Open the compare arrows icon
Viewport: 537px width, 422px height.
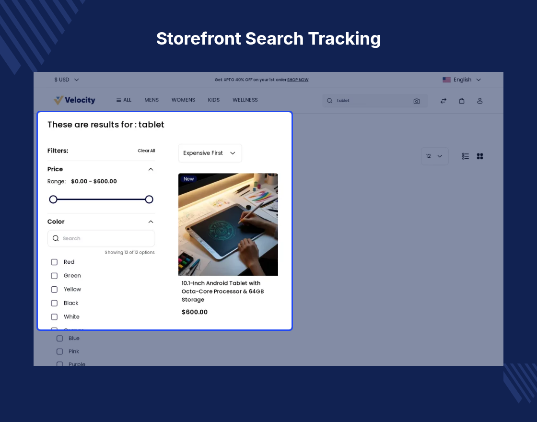tap(443, 101)
